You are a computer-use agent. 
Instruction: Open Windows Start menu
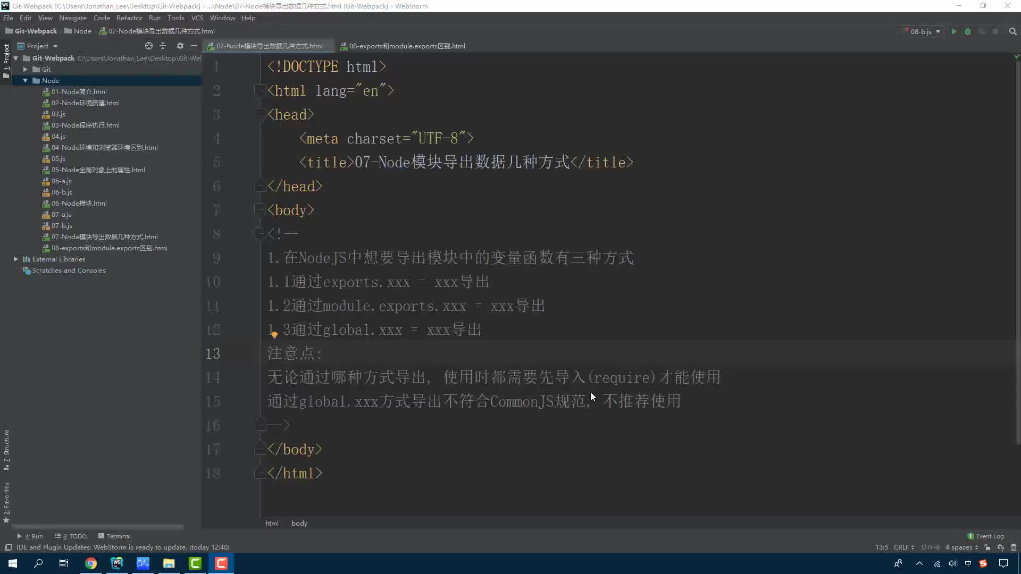[x=13, y=563]
